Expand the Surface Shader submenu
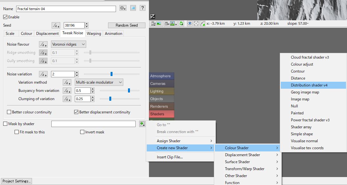This screenshot has width=347, height=185. click(248, 162)
